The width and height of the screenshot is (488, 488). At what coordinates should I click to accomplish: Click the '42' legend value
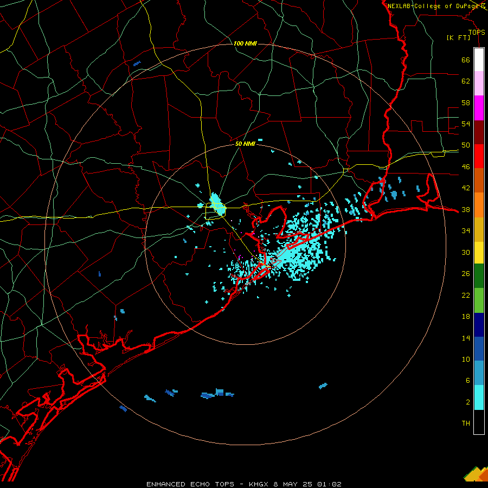point(466,188)
